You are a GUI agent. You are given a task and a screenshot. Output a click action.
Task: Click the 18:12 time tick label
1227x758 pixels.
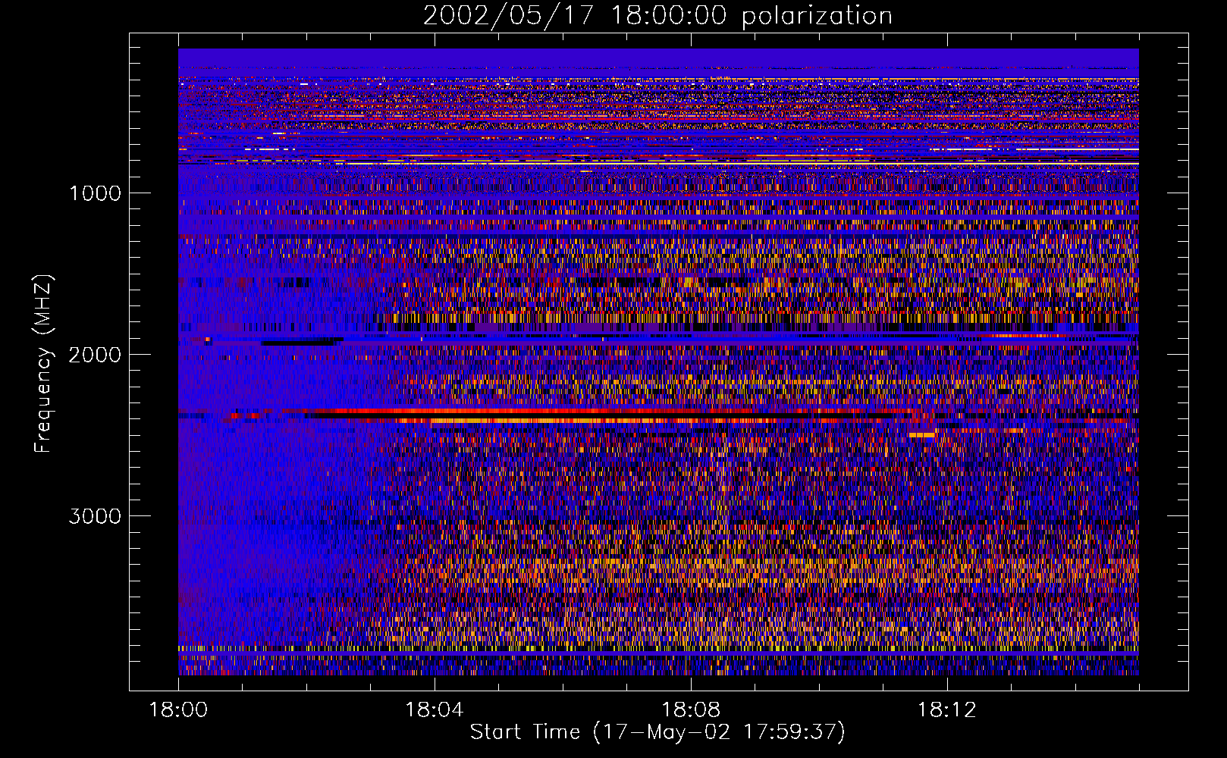point(946,710)
